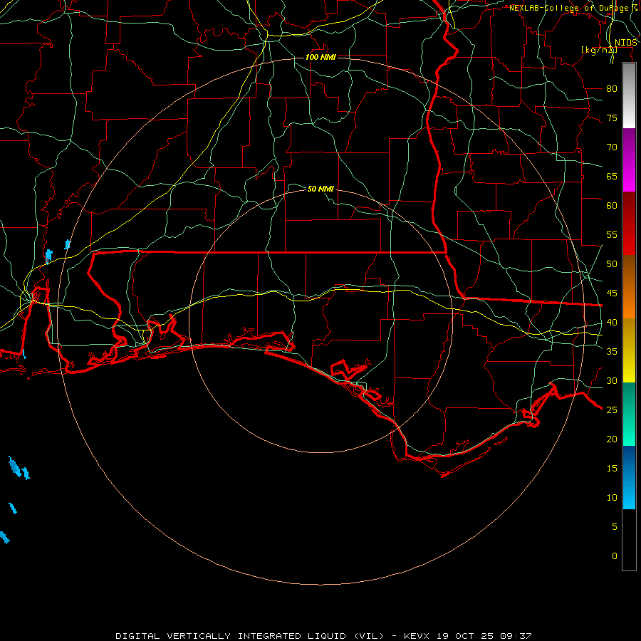Select the 40 value on the VIL scale

click(612, 323)
